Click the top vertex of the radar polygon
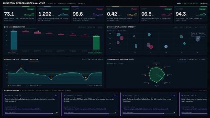The width and height of the screenshot is (210, 118). pos(157,67)
